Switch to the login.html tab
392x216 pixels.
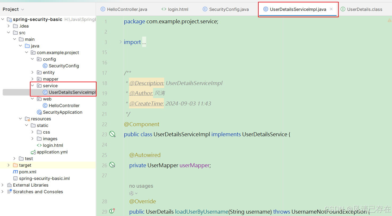click(175, 9)
